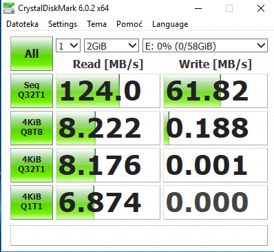The width and height of the screenshot is (274, 252).
Task: Click the Seq write result 61.82
Action: pyautogui.click(x=215, y=91)
